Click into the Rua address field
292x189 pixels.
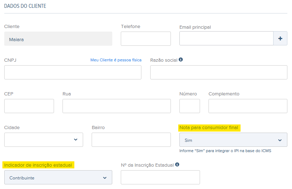[x=117, y=106]
